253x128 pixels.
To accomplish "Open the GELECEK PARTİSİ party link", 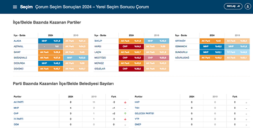I will click(144, 113).
